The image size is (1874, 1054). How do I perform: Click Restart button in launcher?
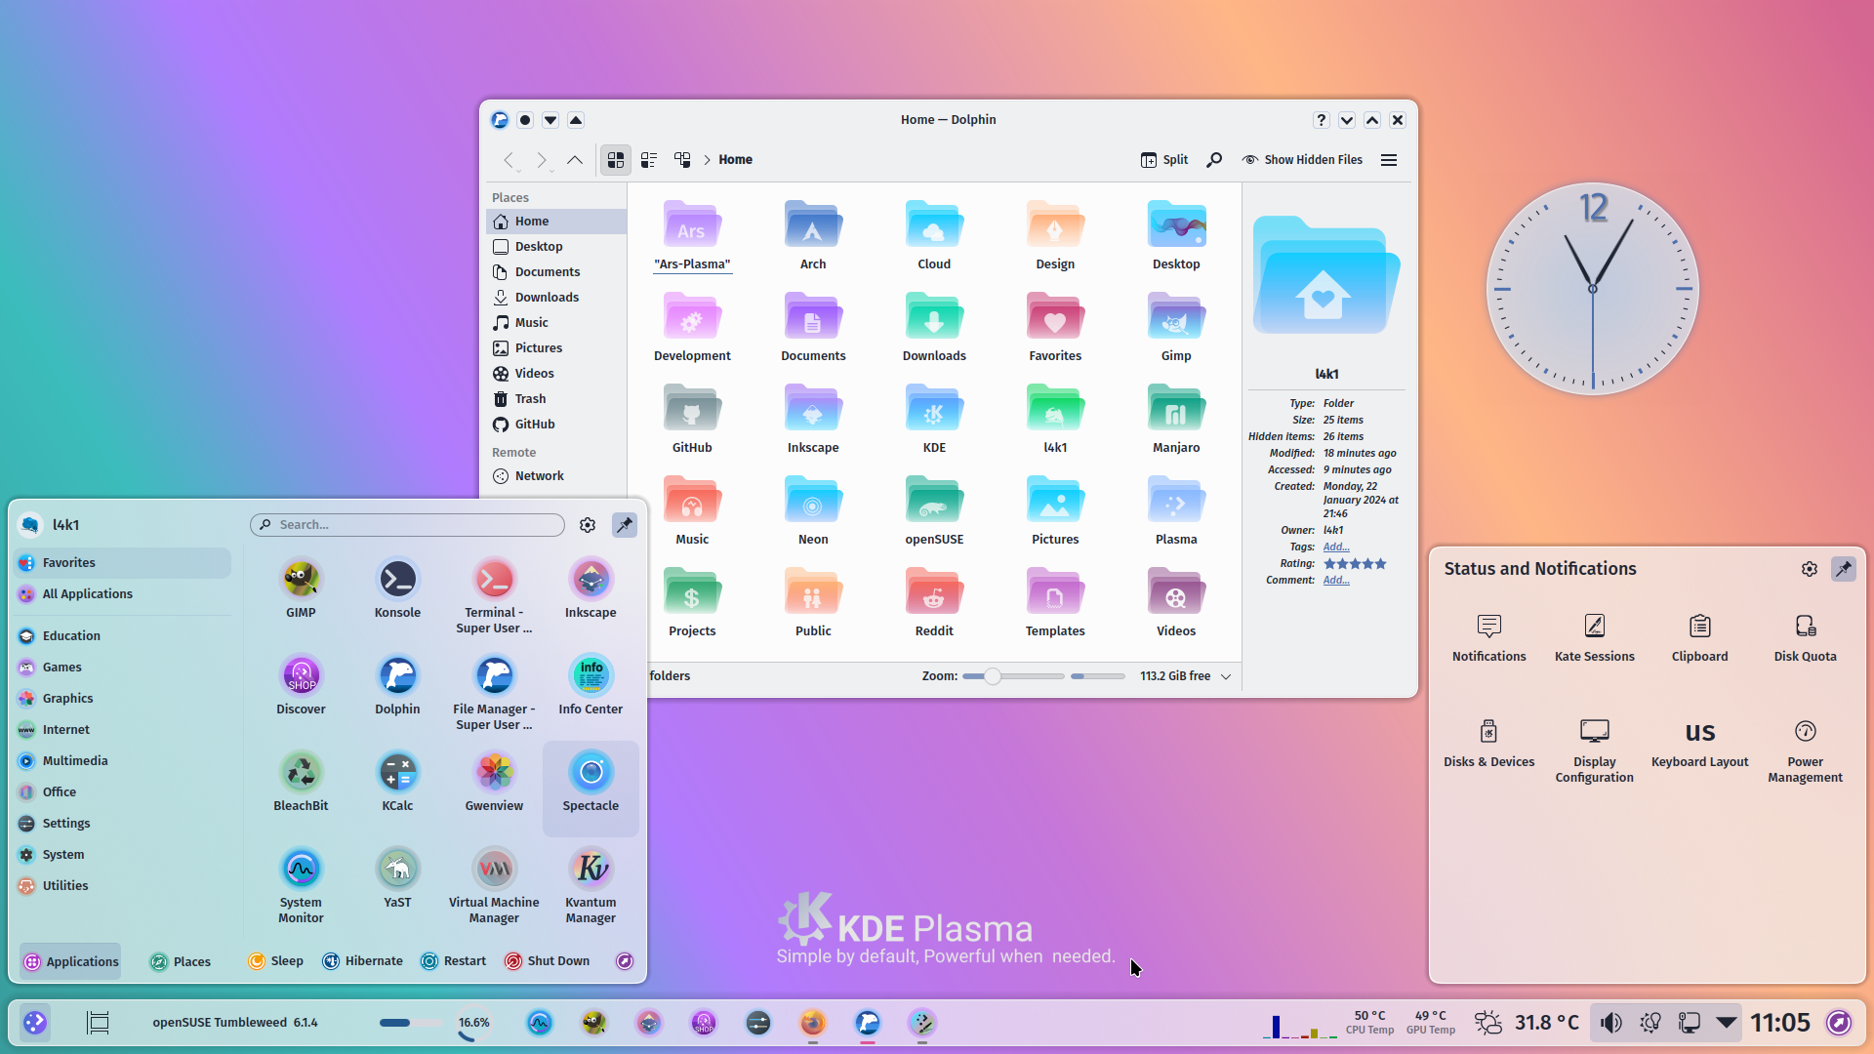454,962
